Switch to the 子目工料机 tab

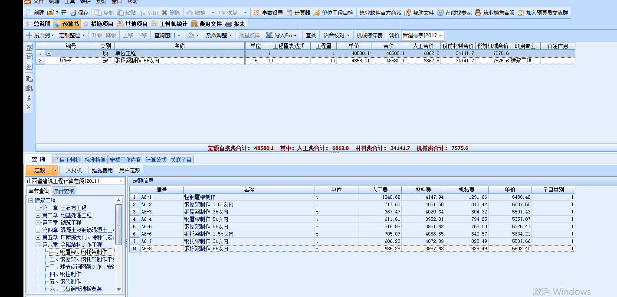(x=67, y=160)
